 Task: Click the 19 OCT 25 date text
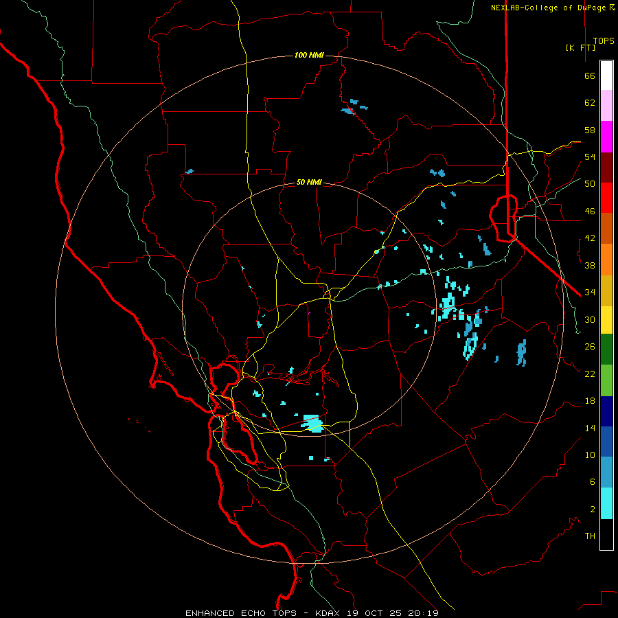[x=375, y=613]
